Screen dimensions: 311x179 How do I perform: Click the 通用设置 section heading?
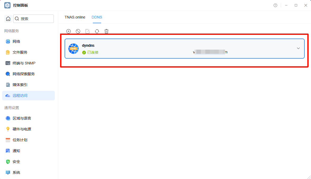point(12,108)
